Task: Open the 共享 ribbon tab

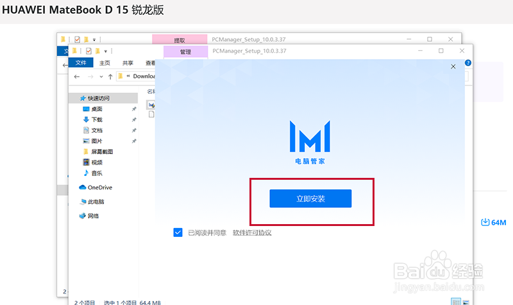Action: tap(128, 63)
